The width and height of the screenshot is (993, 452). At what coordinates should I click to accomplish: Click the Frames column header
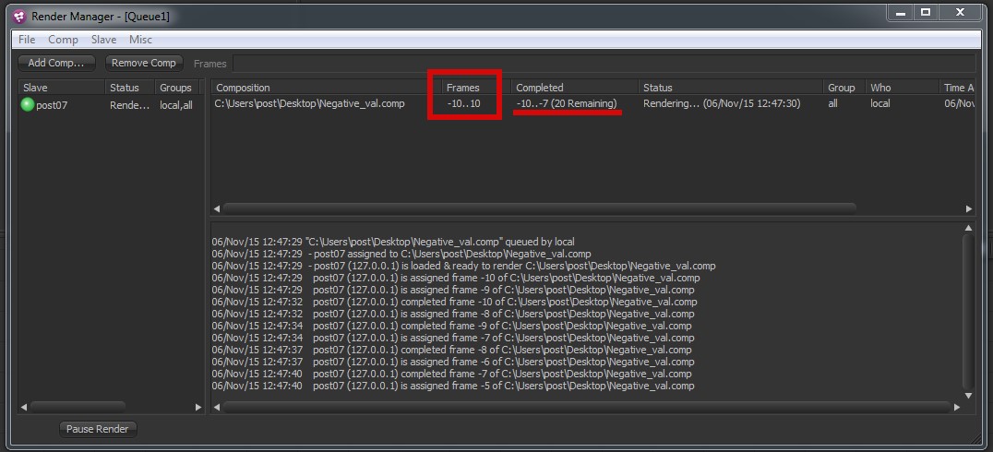pos(476,88)
